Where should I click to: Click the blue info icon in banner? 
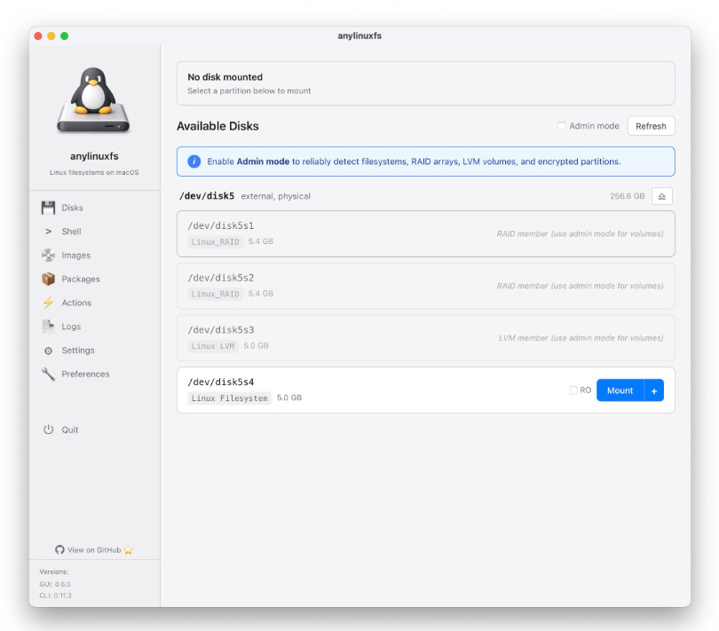coord(194,162)
